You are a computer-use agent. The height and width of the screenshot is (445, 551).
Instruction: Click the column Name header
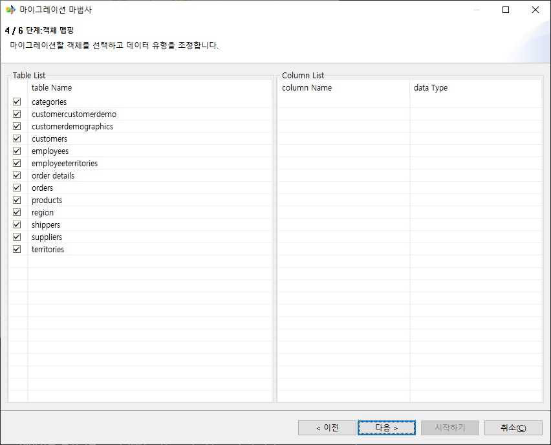coord(307,88)
